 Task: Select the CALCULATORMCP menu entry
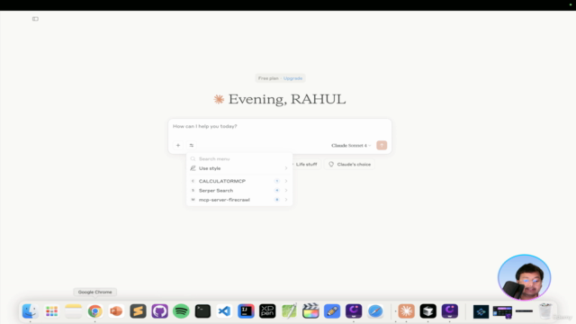coord(239,181)
